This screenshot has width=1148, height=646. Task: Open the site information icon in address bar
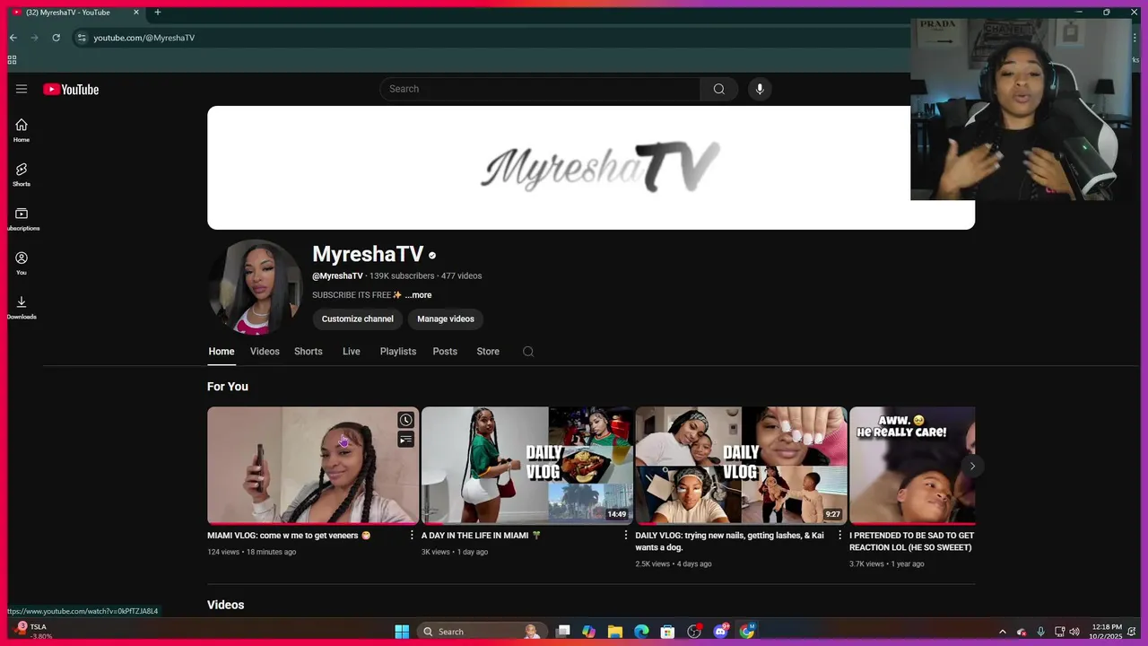click(82, 38)
